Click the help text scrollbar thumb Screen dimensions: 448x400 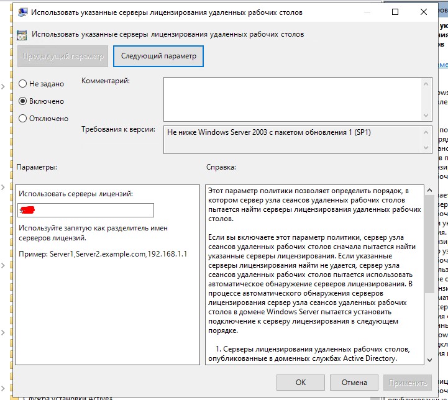pyautogui.click(x=429, y=244)
